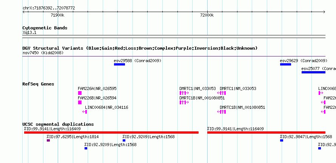336x163 pixels.
Task: Select the pink FAM226B gene box
Action: pyautogui.click(x=80, y=102)
